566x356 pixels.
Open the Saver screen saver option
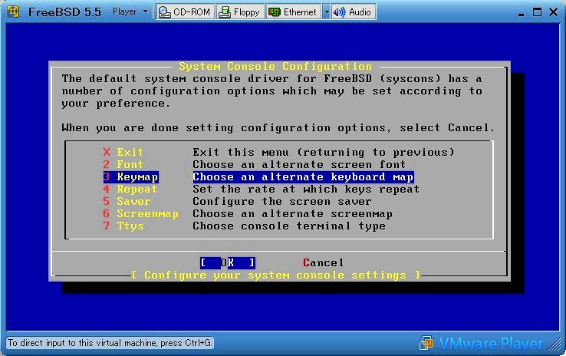click(133, 201)
